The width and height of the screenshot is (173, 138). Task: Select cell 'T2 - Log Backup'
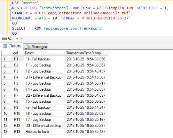(44, 71)
